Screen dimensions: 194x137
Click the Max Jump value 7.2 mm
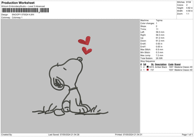coord(159,55)
